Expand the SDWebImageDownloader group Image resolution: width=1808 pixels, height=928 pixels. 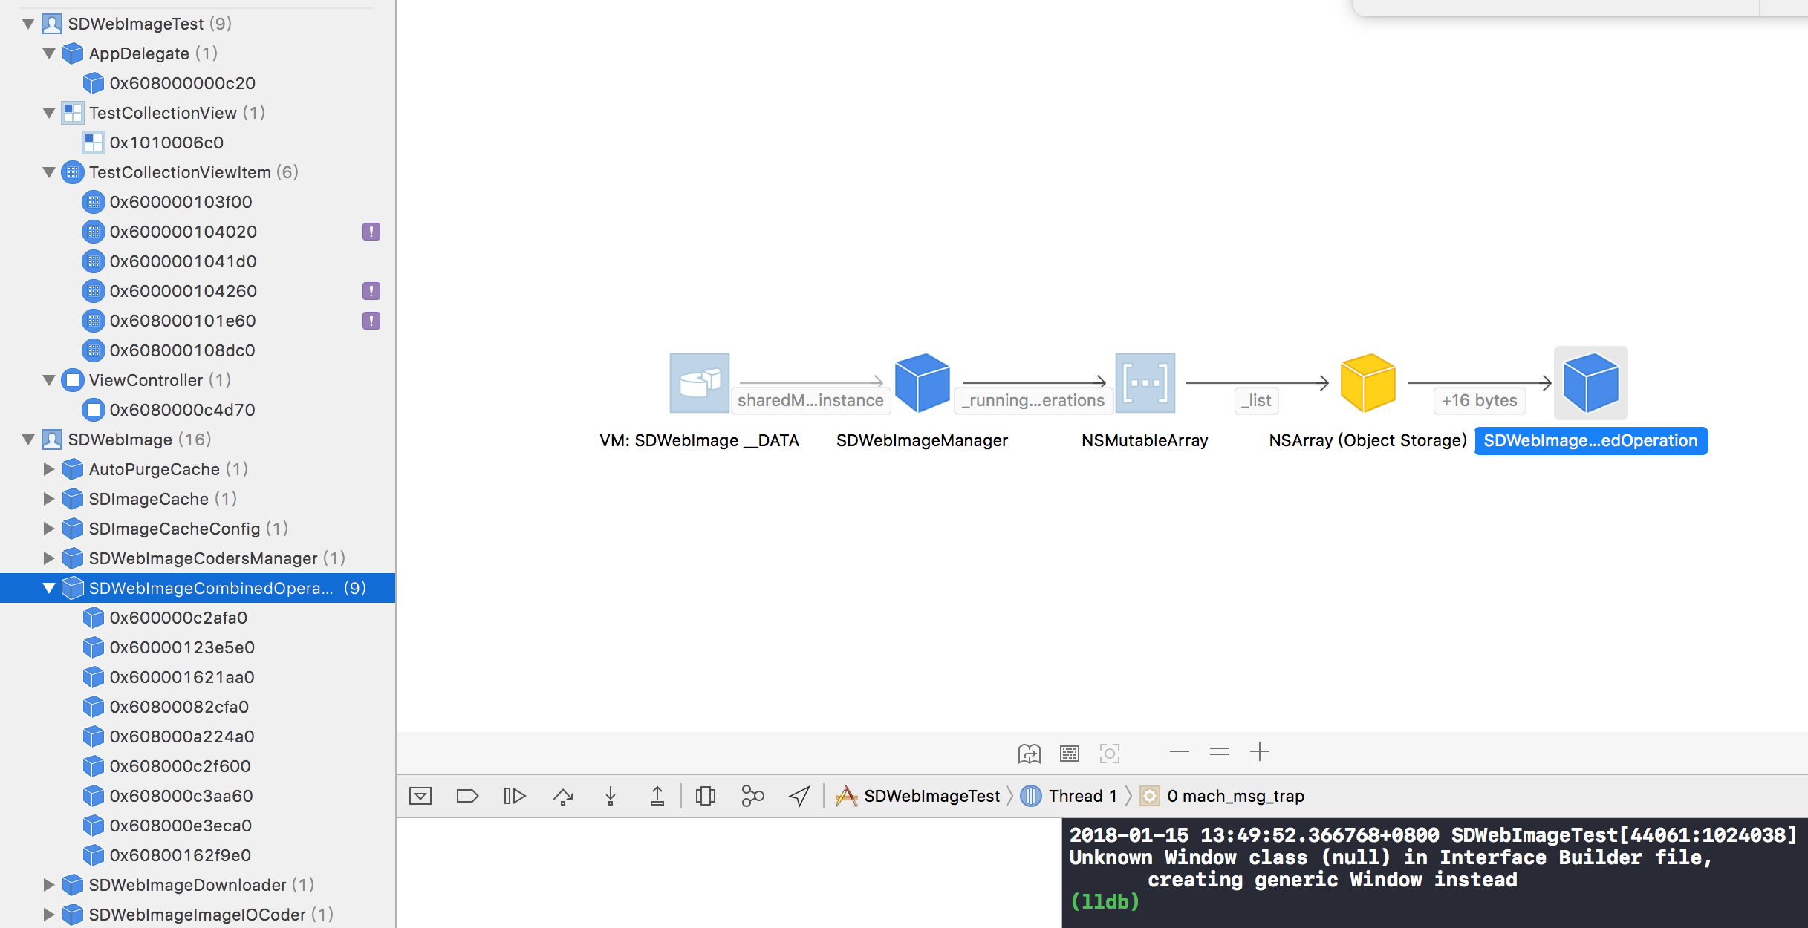49,885
